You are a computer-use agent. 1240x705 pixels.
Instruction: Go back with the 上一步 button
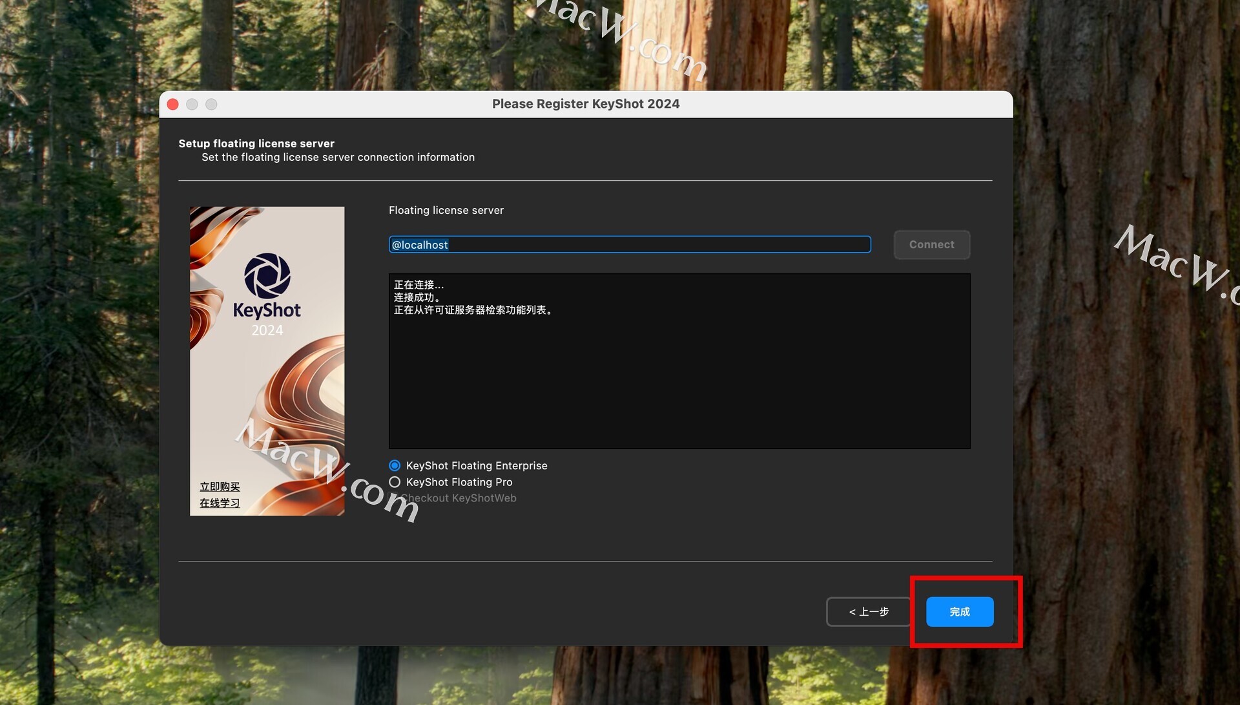point(869,611)
